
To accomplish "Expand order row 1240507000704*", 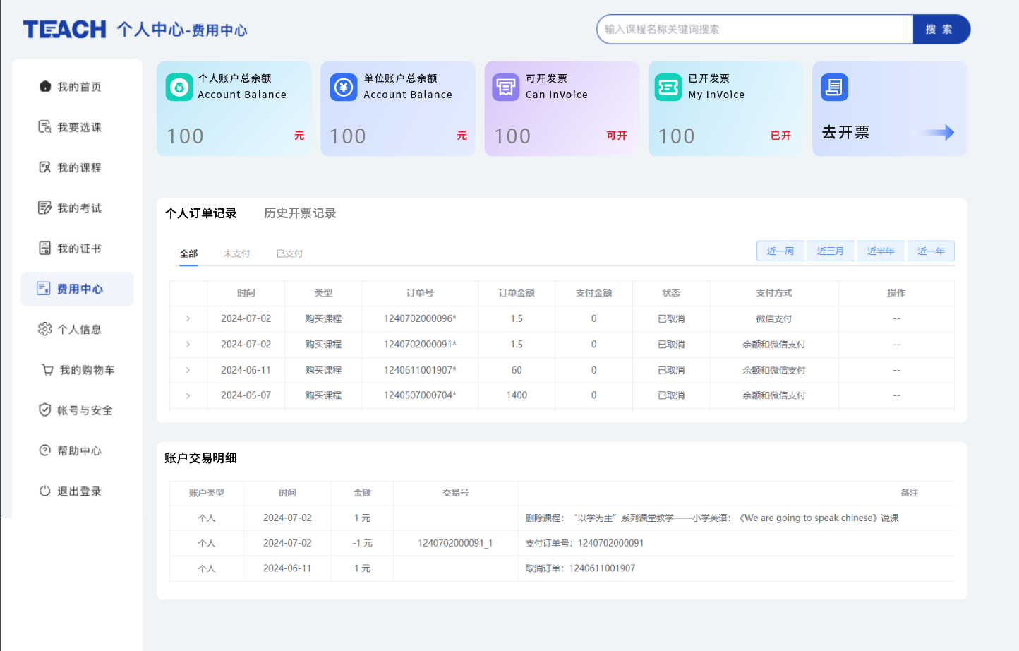I will tap(188, 395).
